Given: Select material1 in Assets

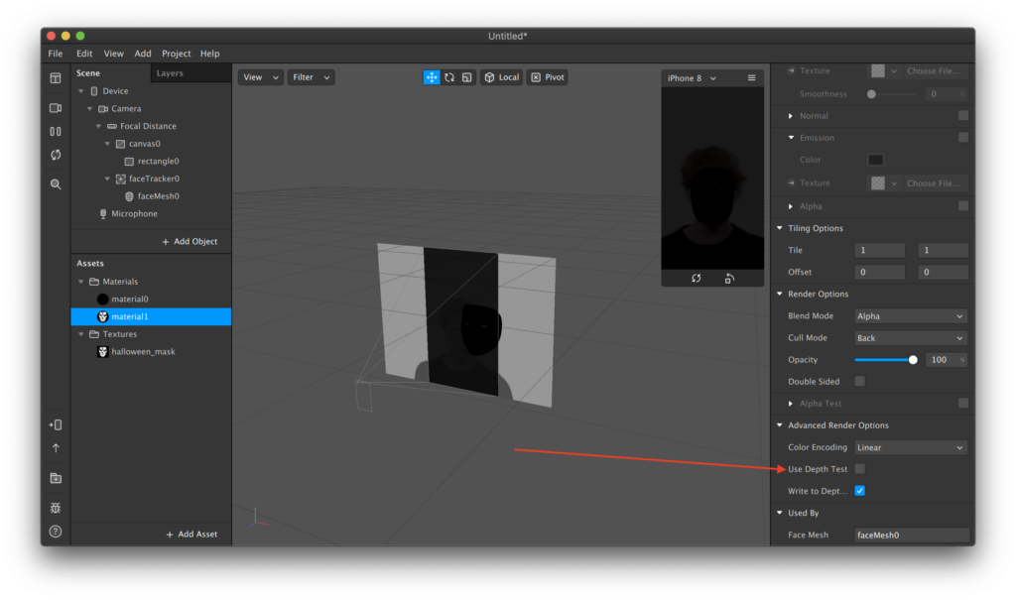Looking at the screenshot, I should (151, 316).
